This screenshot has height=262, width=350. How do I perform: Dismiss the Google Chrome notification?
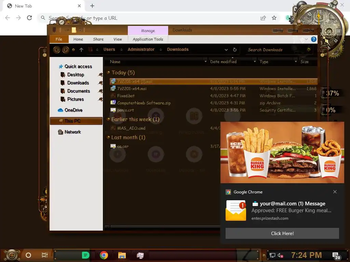pos(335,192)
